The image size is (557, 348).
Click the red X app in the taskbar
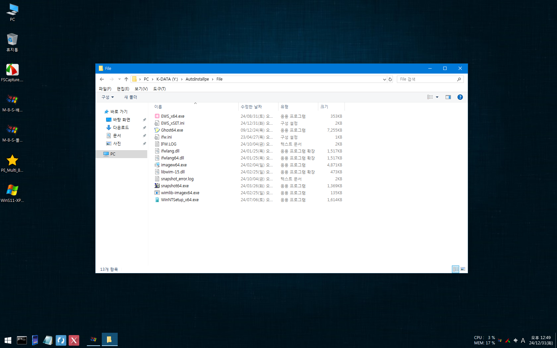click(x=74, y=340)
